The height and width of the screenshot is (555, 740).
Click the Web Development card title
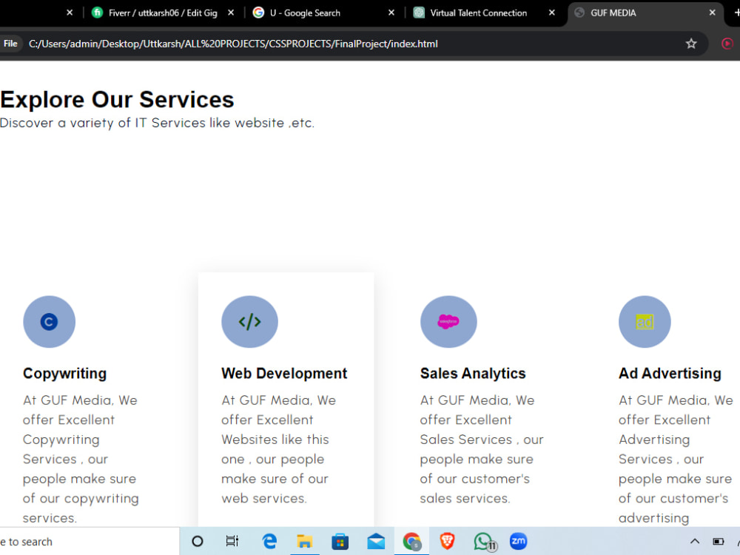[284, 373]
